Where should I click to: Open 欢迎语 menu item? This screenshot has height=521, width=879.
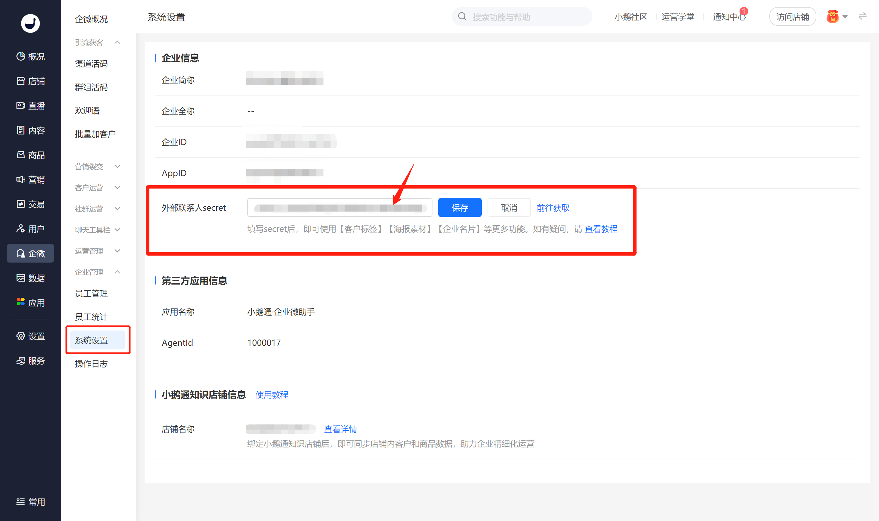[x=87, y=110]
